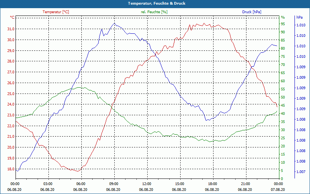
Task: Click the 19,0 temperature axis tick
Action: pos(11,158)
